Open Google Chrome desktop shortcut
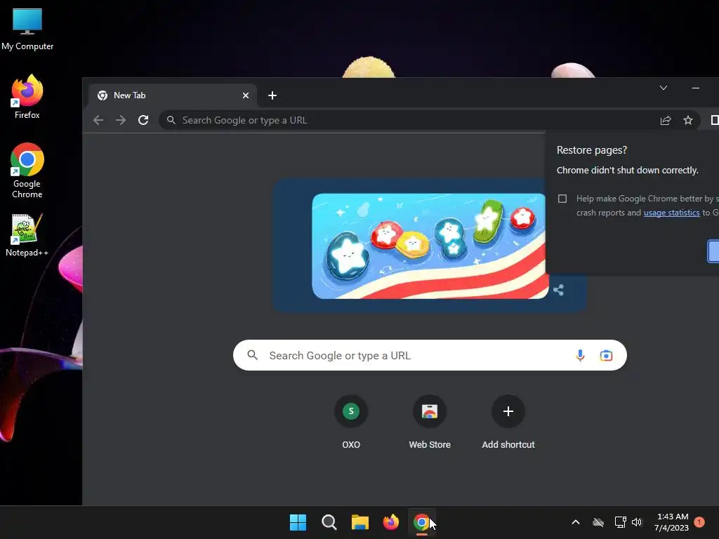 point(27,171)
